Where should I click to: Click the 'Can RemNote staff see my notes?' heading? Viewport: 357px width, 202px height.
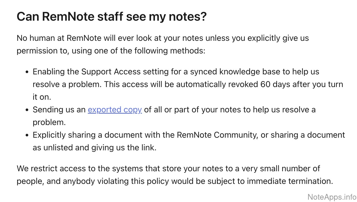(112, 17)
